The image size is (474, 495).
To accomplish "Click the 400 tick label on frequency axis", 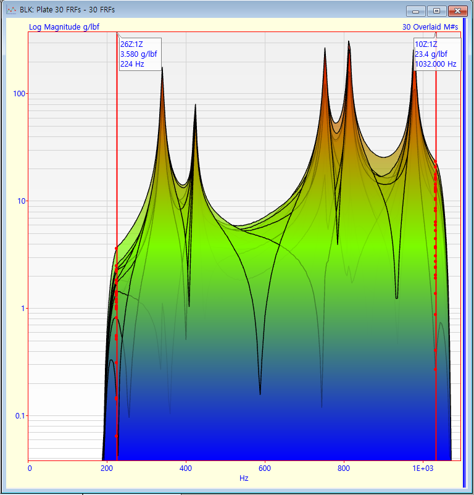I will click(x=186, y=468).
